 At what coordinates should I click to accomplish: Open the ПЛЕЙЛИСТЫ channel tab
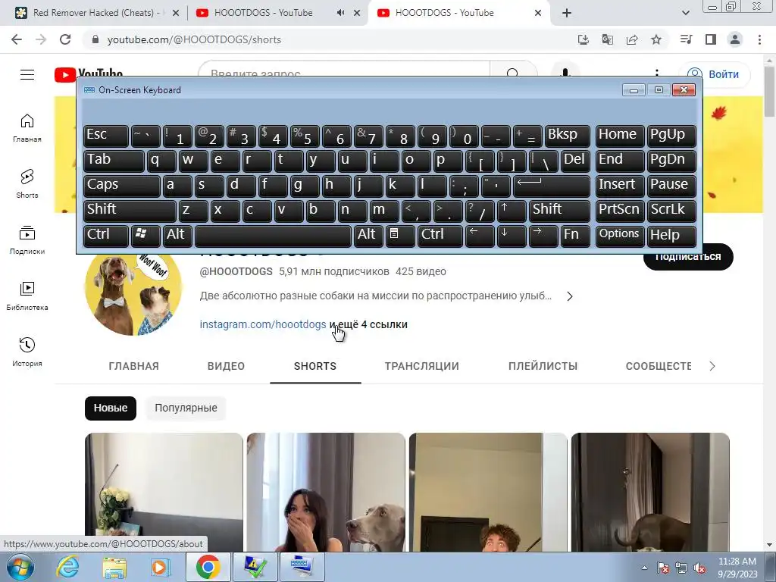pos(543,366)
